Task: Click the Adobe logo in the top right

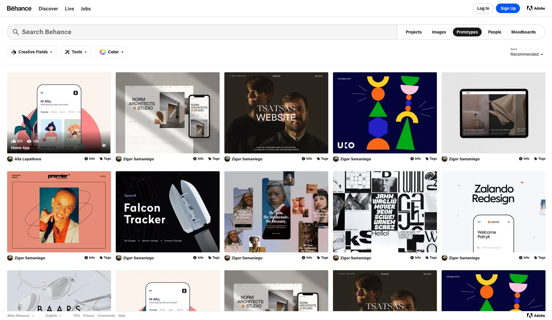Action: tap(536, 8)
